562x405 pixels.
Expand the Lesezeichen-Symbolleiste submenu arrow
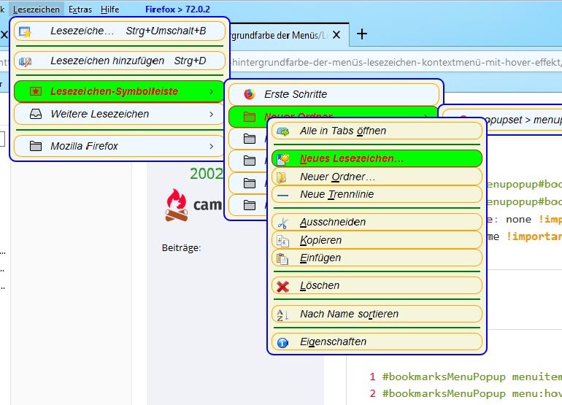212,91
